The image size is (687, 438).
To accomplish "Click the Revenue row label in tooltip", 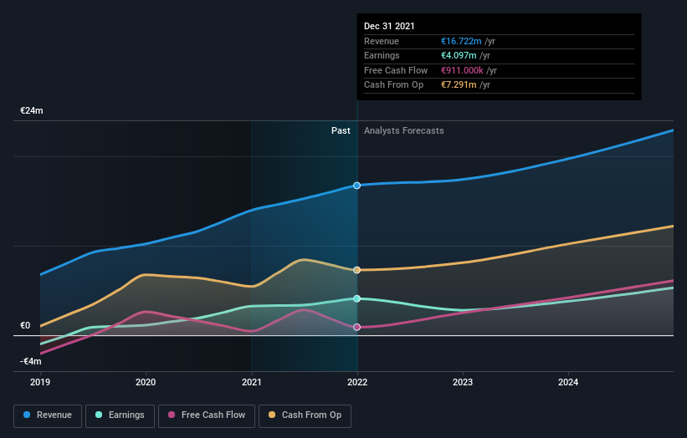I will 382,41.
